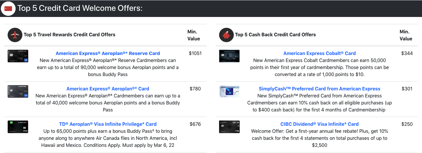The width and height of the screenshot is (422, 153).
Task: Click the $344 minimum value for Cobalt Card
Action: pyautogui.click(x=407, y=54)
